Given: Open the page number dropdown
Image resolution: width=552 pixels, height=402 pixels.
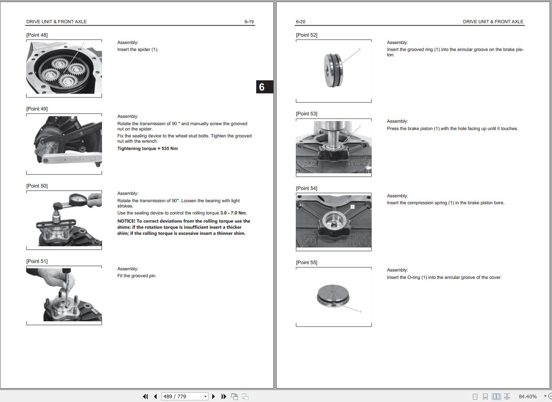Looking at the screenshot, I should point(205,396).
